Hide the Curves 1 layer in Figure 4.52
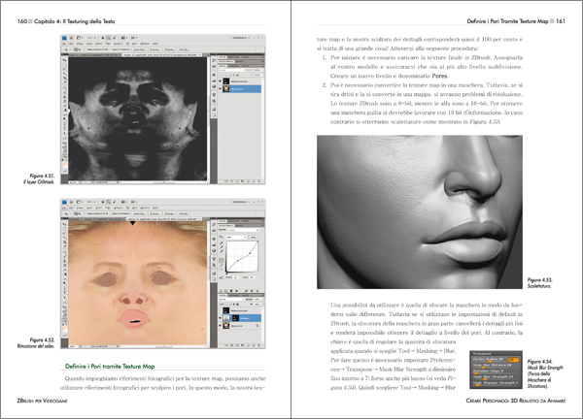The height and width of the screenshot is (419, 583). click(221, 318)
